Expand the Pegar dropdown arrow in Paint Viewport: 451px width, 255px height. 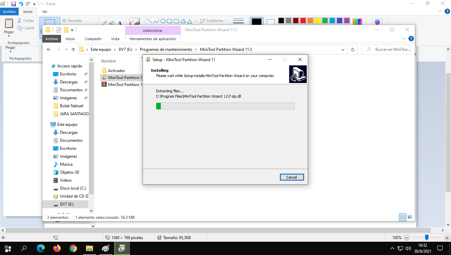[x=9, y=36]
